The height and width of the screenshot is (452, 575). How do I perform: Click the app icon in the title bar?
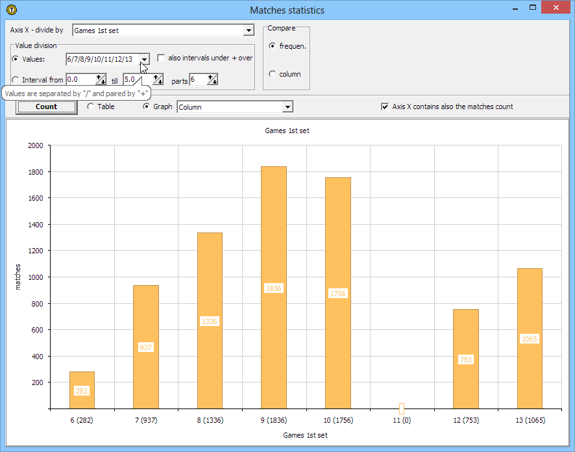click(x=11, y=10)
